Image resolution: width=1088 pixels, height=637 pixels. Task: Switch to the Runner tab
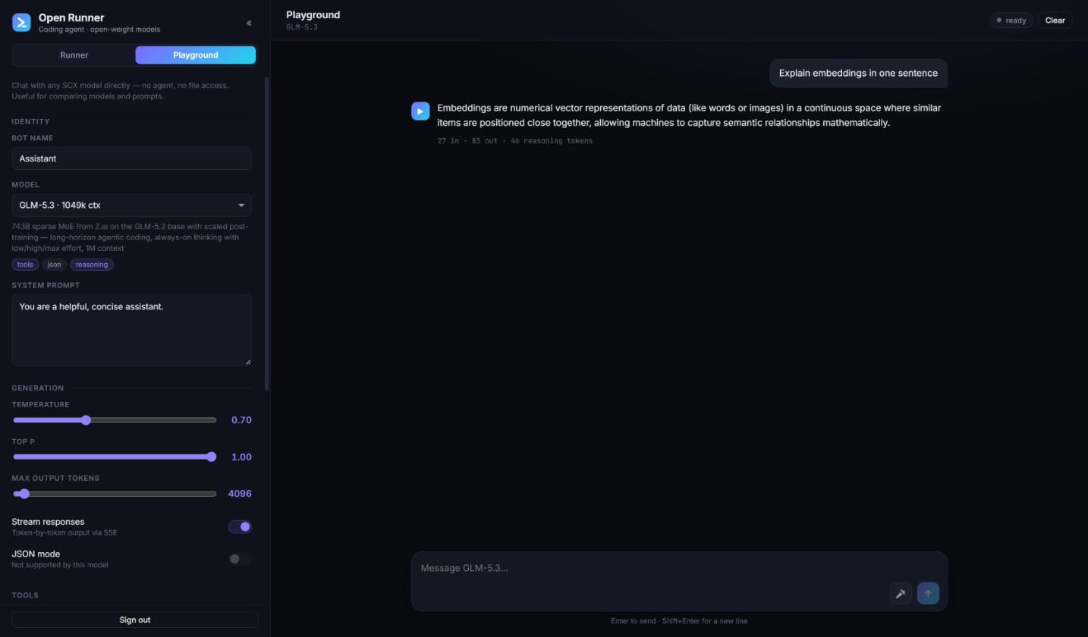click(x=74, y=55)
